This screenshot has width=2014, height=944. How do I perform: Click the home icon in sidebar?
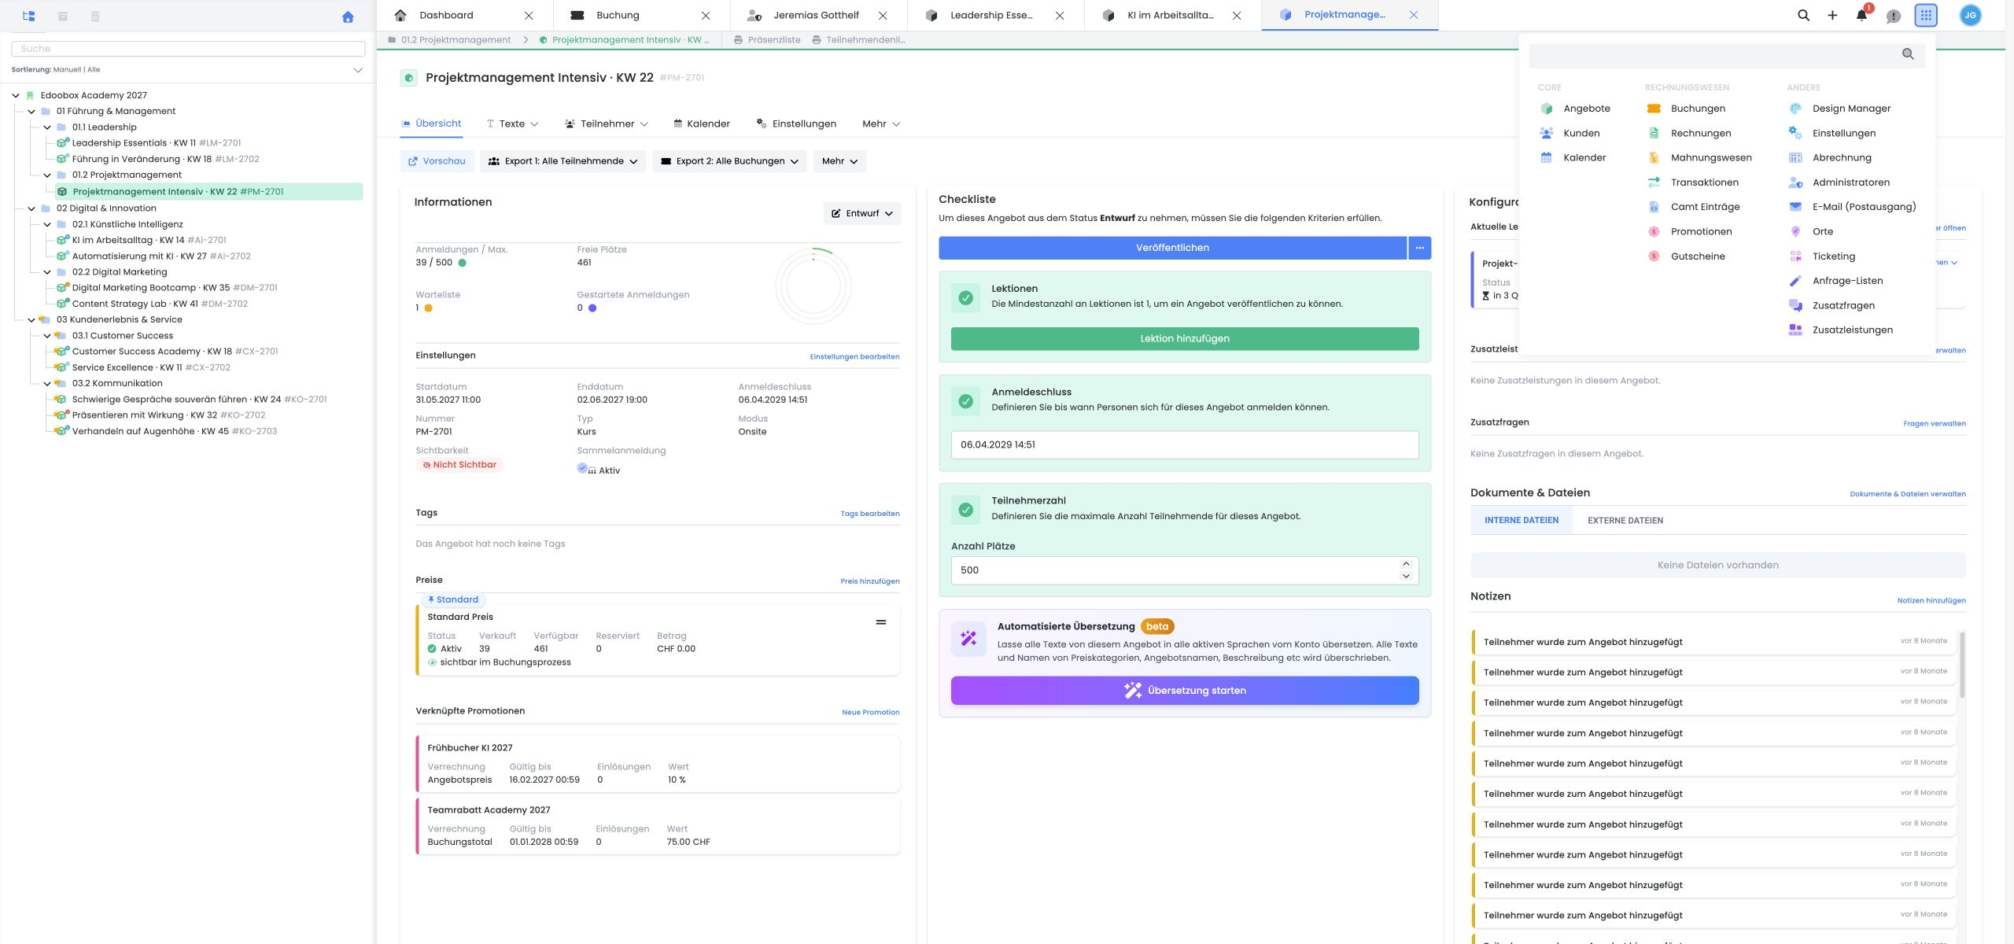(x=348, y=17)
